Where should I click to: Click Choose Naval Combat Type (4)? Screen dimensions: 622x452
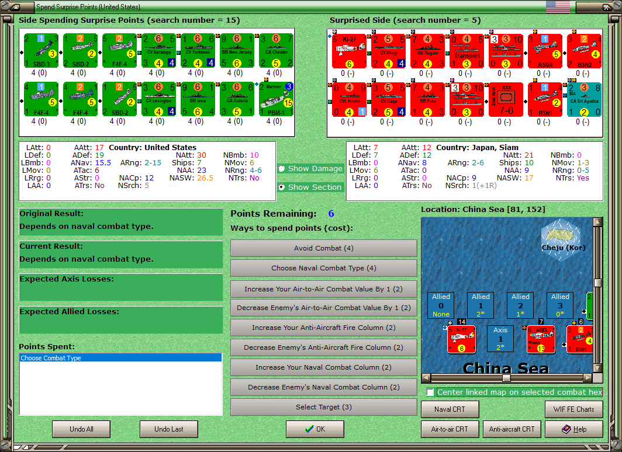[324, 268]
